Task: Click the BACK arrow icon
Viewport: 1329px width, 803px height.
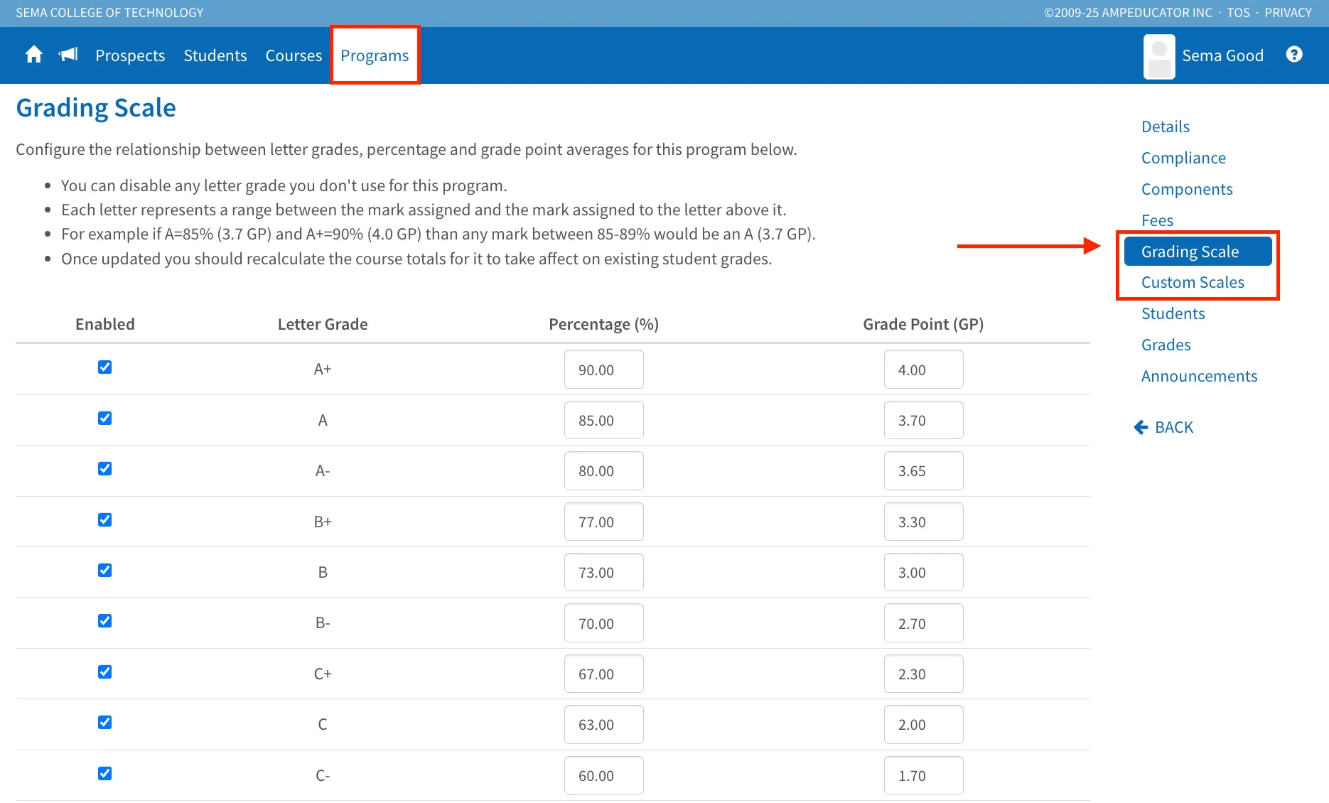Action: (1141, 427)
